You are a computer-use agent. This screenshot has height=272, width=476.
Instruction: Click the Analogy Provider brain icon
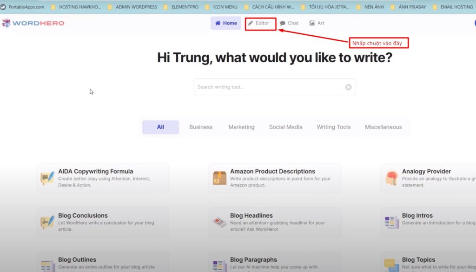391,178
